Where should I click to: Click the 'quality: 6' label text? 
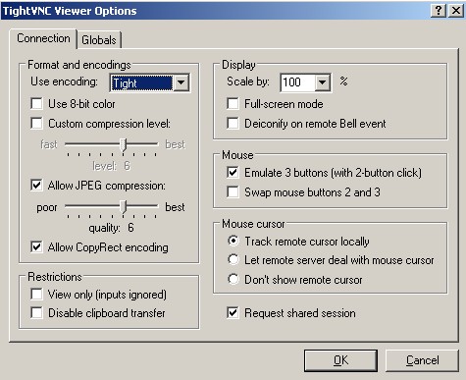(111, 228)
